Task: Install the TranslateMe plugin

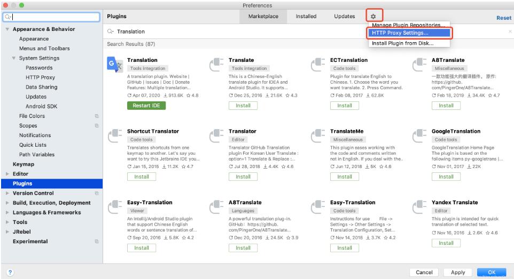Action: [x=345, y=177]
